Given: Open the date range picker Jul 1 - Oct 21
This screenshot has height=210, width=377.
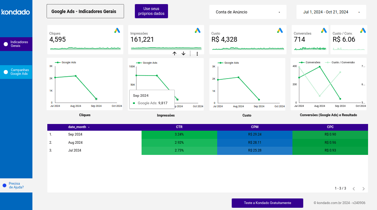Looking at the screenshot, I should 331,12.
